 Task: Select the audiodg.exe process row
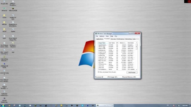click(117, 50)
